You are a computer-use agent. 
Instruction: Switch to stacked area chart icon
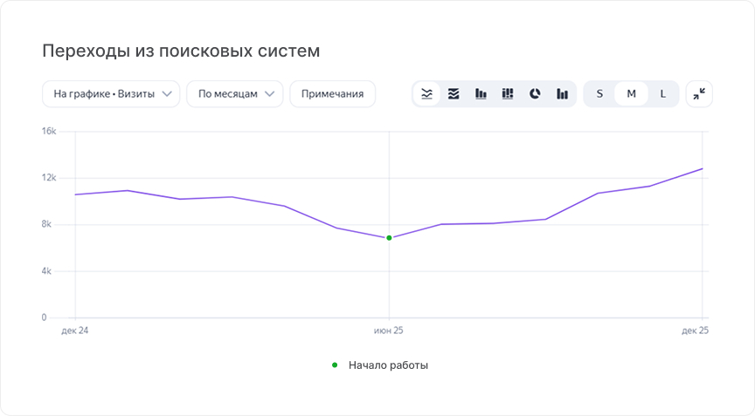pos(454,93)
